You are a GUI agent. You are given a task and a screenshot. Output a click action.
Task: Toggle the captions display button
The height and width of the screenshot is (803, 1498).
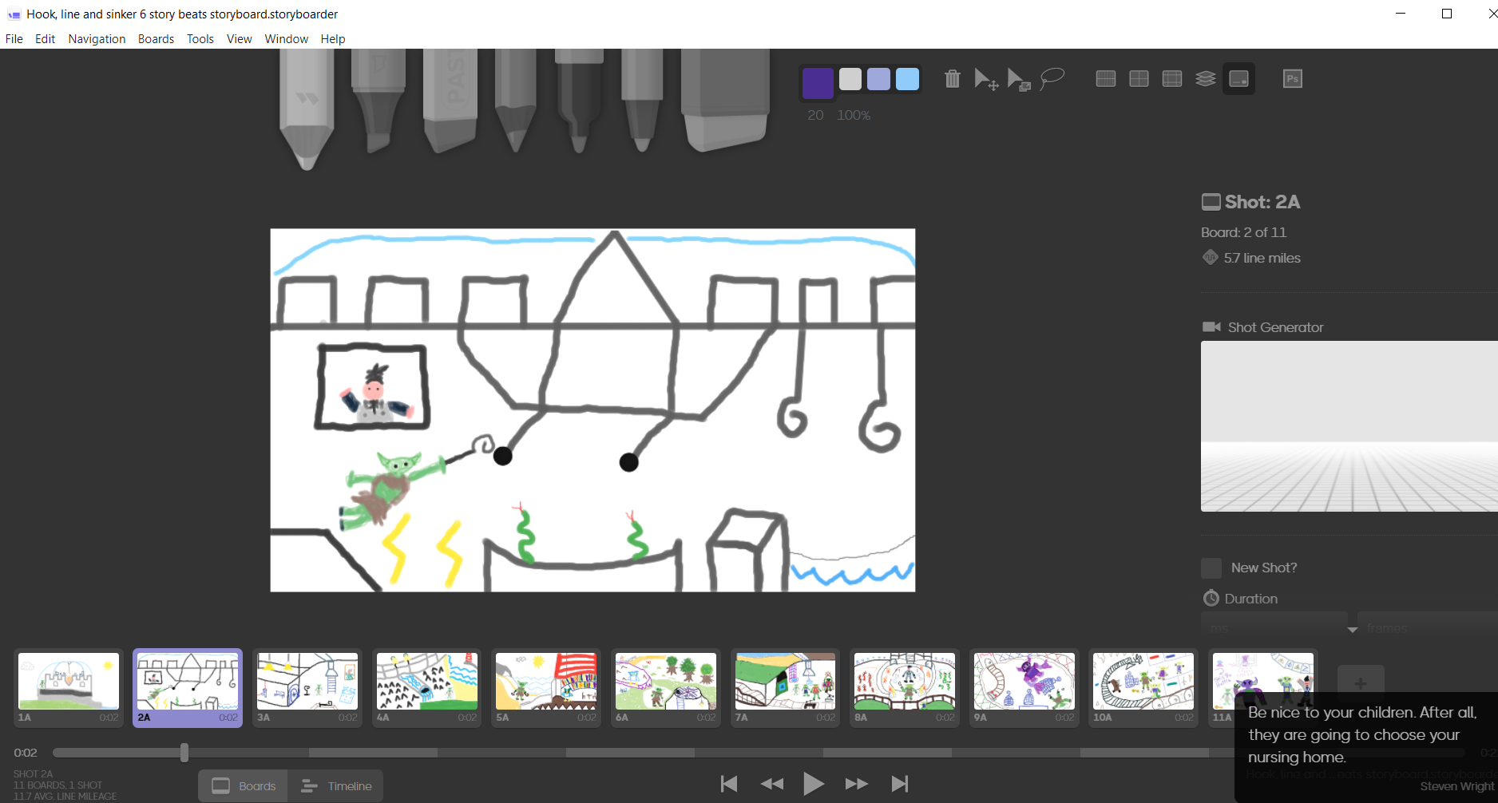[x=1238, y=78]
